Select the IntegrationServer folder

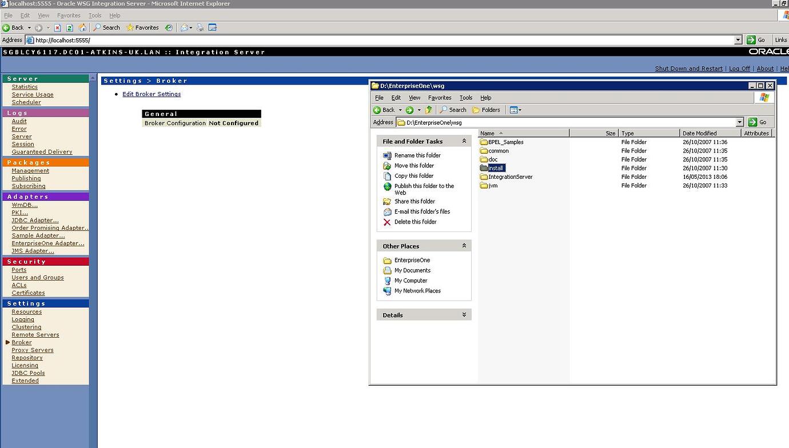pyautogui.click(x=506, y=177)
